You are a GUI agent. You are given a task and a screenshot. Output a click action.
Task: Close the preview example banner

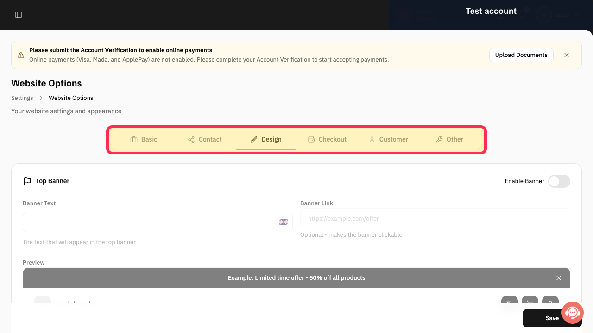[559, 278]
